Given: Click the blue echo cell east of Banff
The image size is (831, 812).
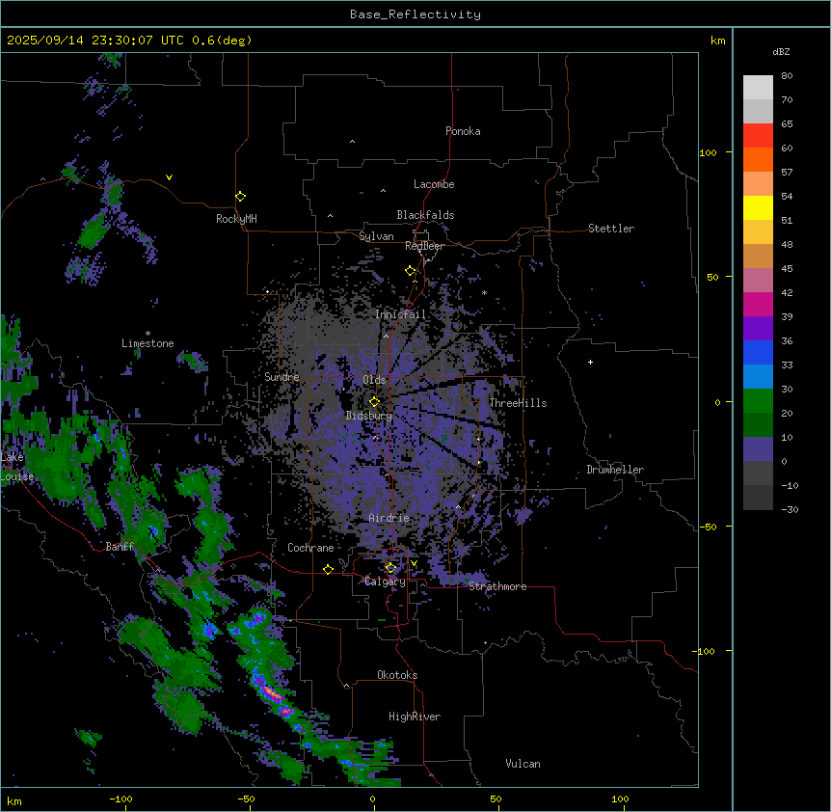Looking at the screenshot, I should pos(153,530).
